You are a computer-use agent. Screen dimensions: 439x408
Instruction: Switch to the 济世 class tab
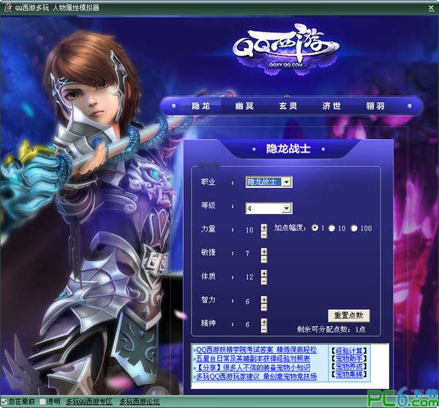(331, 106)
